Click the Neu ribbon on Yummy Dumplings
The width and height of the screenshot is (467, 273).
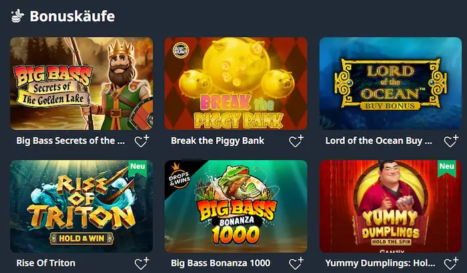(447, 168)
